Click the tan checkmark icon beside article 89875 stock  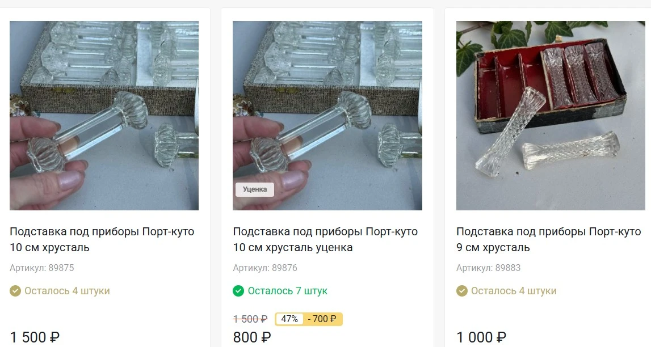tap(15, 291)
